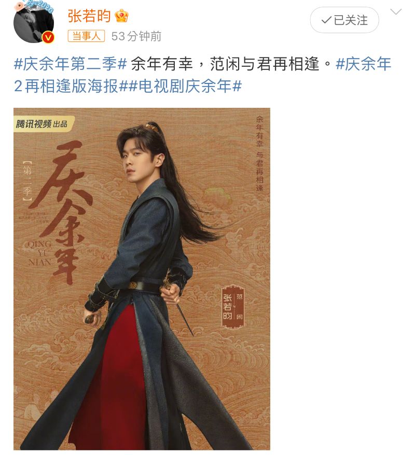Tap the vertical slogan 余年有幸 与君再相逢
The width and height of the screenshot is (415, 455).
pyautogui.click(x=259, y=154)
